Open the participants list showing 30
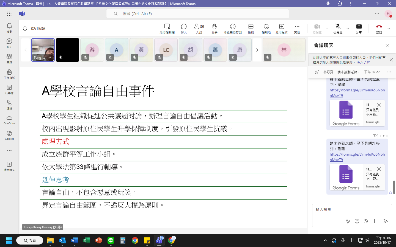This screenshot has height=247, width=396. 199,28
